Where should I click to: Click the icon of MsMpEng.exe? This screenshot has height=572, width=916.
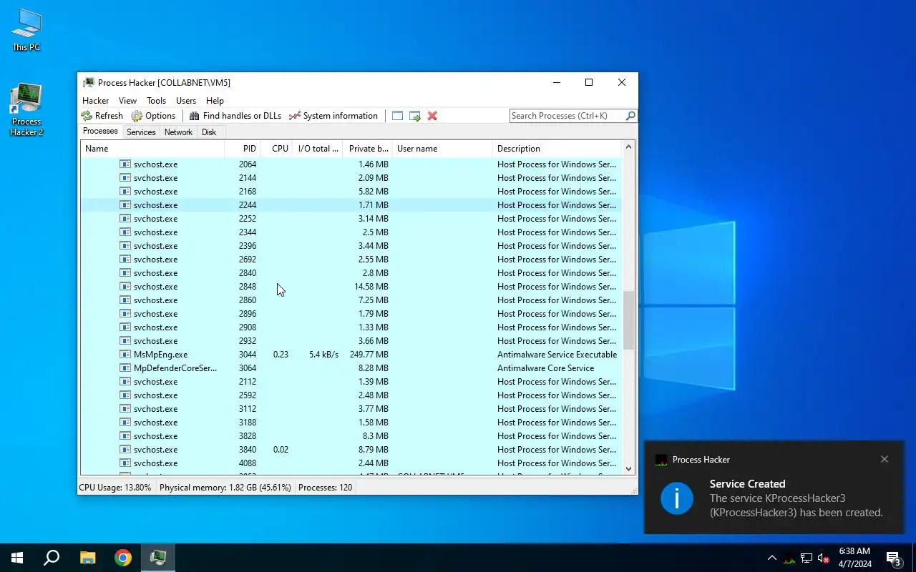click(125, 355)
